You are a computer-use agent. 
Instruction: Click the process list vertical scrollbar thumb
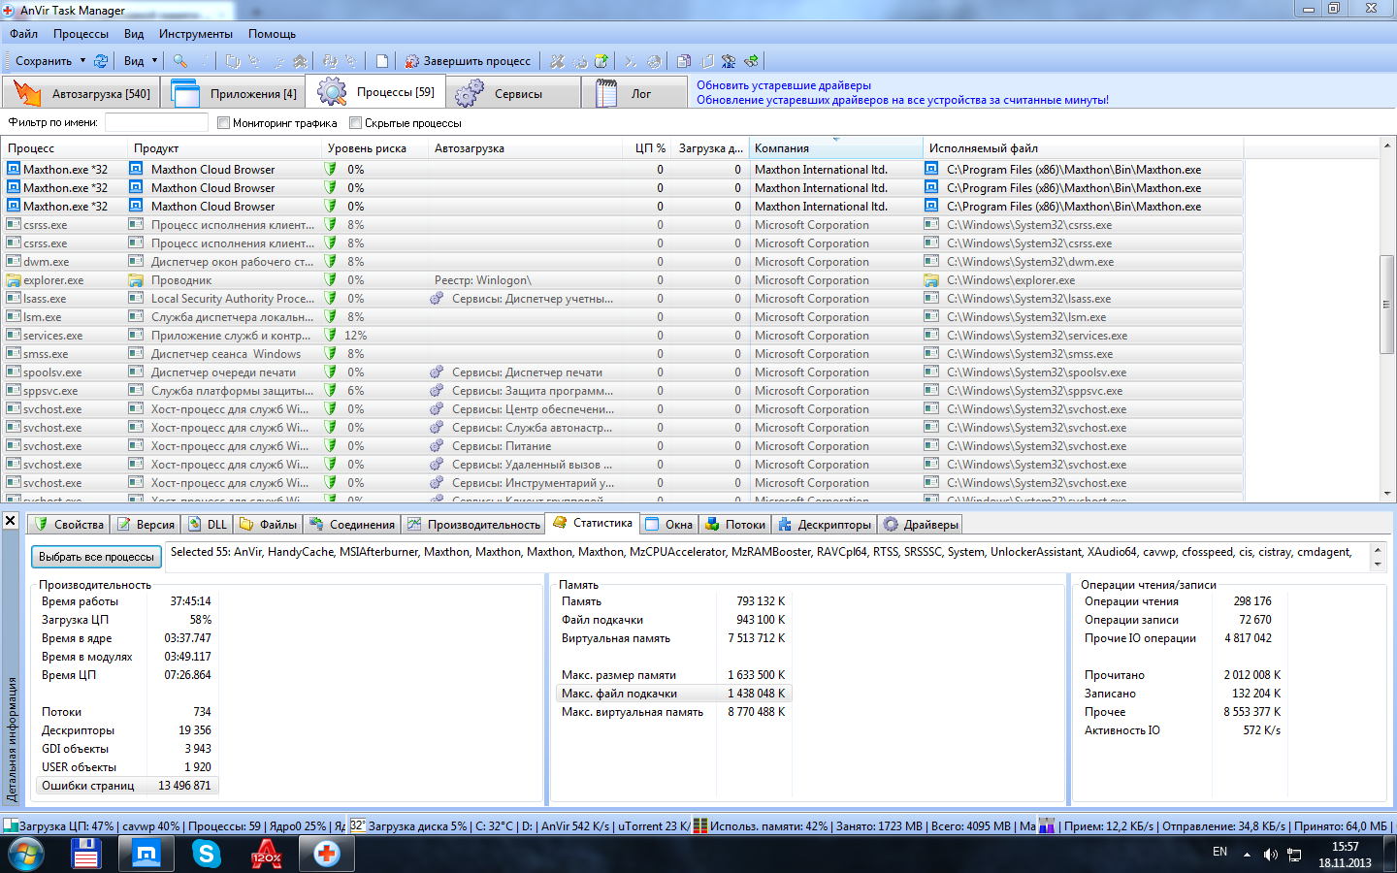tap(1386, 304)
